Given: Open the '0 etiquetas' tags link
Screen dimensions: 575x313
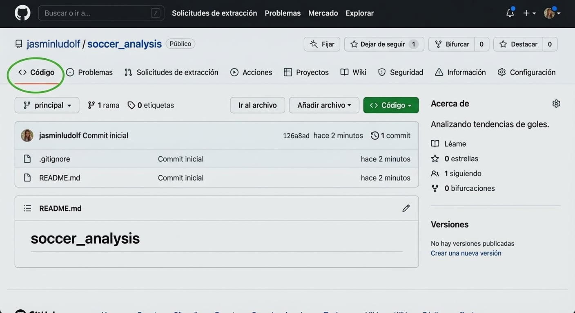Looking at the screenshot, I should click(151, 105).
